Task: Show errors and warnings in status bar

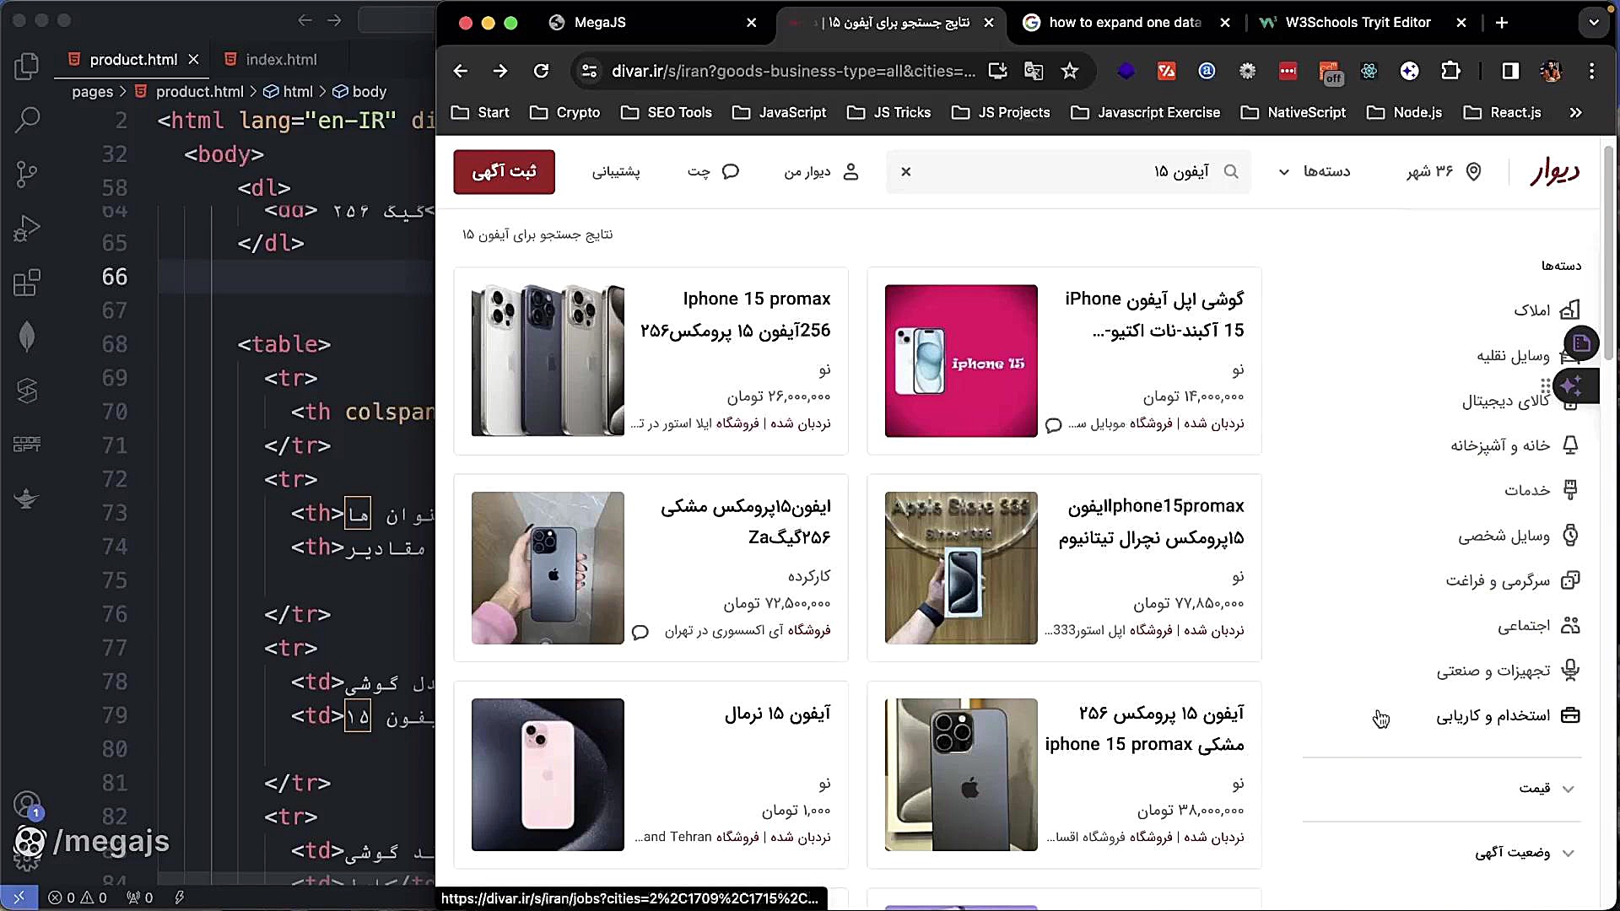Action: [x=78, y=898]
